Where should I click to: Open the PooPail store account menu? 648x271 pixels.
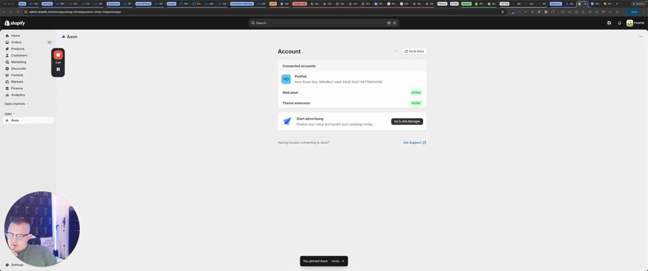click(x=635, y=23)
